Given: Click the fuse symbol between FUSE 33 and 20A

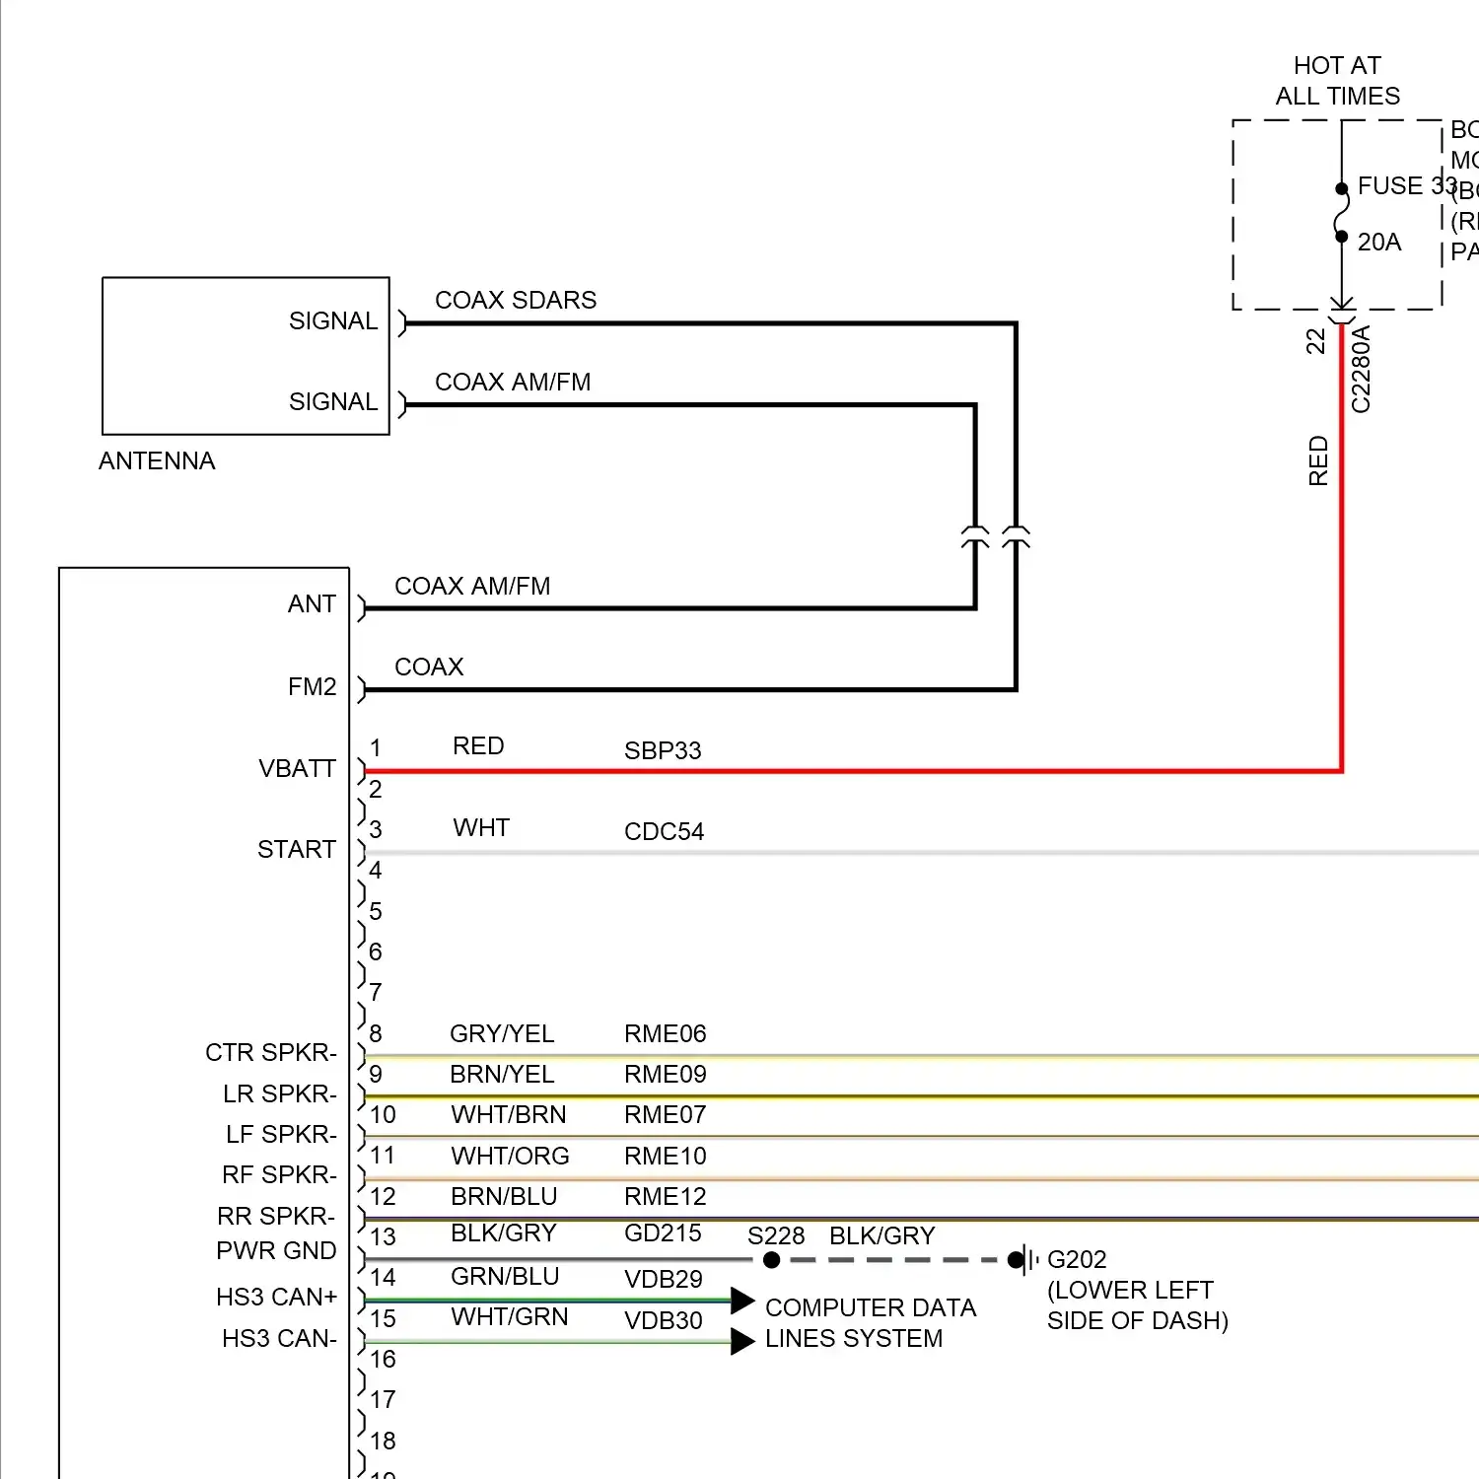Looking at the screenshot, I should click(x=1341, y=213).
